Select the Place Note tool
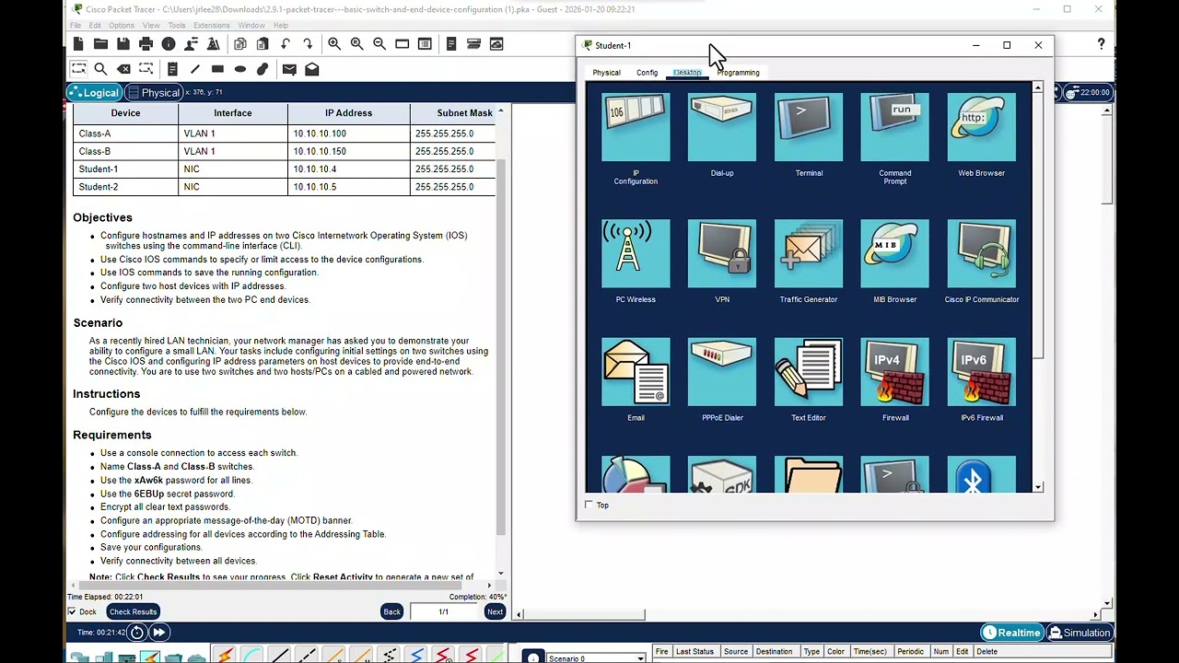This screenshot has height=663, width=1179. 172,69
